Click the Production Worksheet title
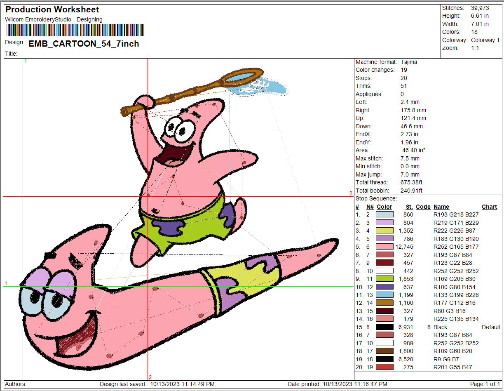504x391 pixels. point(52,9)
